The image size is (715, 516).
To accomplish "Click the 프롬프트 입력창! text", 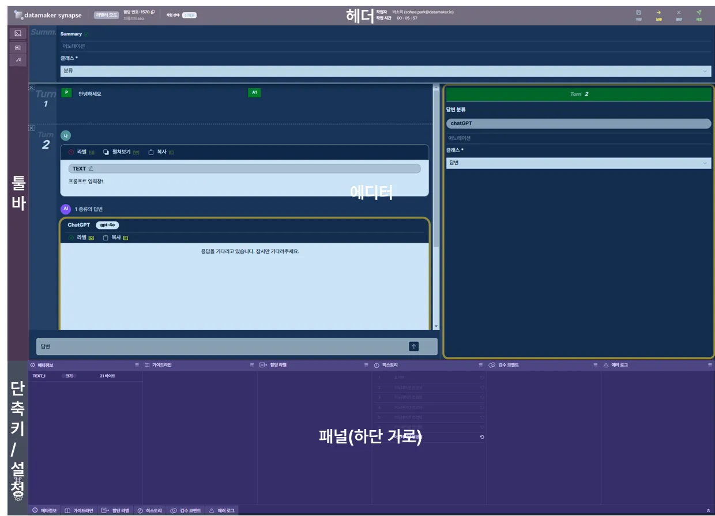I will tap(85, 182).
